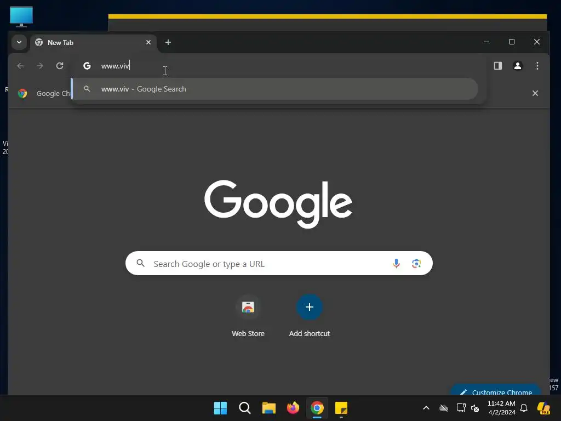The image size is (561, 421).
Task: Open a new tab with plus button
Action: pyautogui.click(x=168, y=42)
